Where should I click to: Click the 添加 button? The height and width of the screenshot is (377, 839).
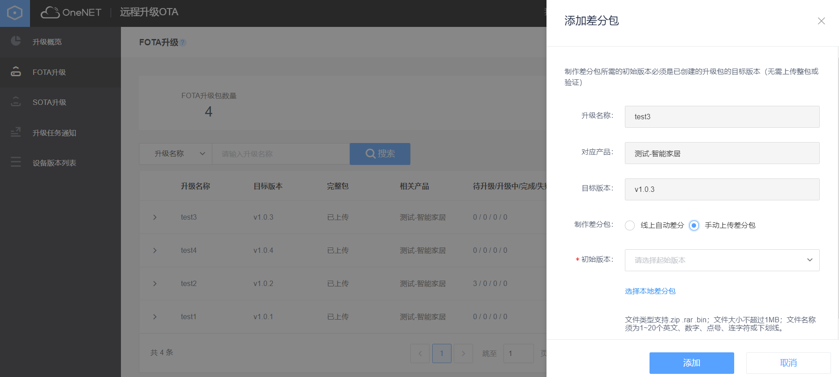click(692, 363)
